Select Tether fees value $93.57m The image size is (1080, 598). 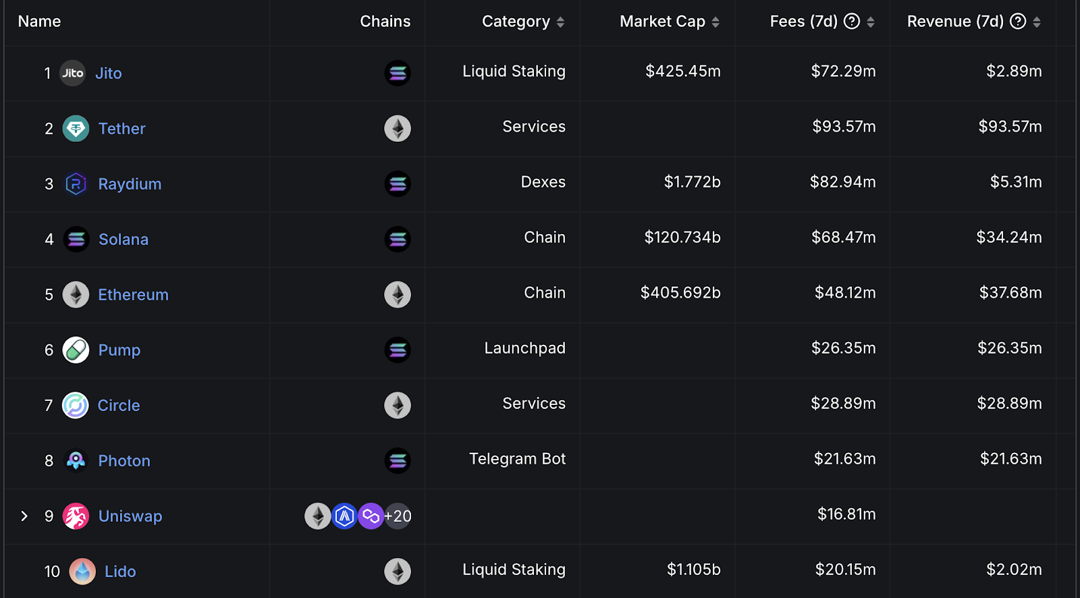844,126
